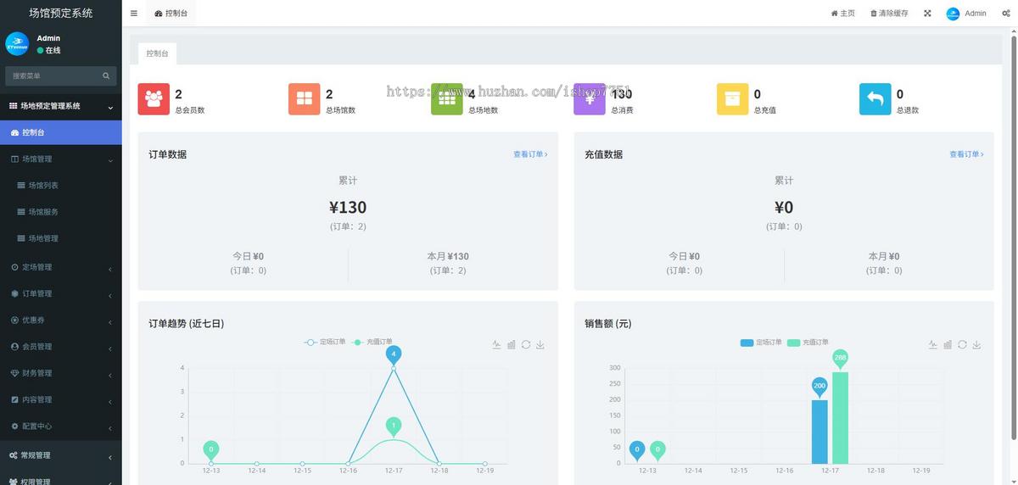Open 场馆列表 in the sidebar
Screen dimensions: 1018x485
pos(60,185)
